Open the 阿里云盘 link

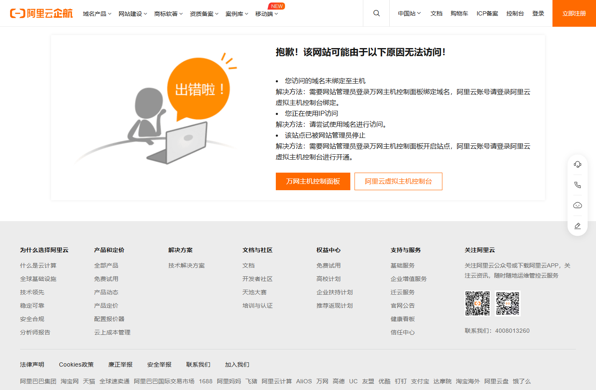tap(496, 381)
